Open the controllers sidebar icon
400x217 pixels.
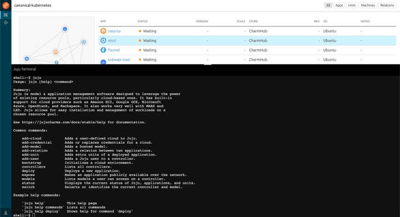[6, 23]
